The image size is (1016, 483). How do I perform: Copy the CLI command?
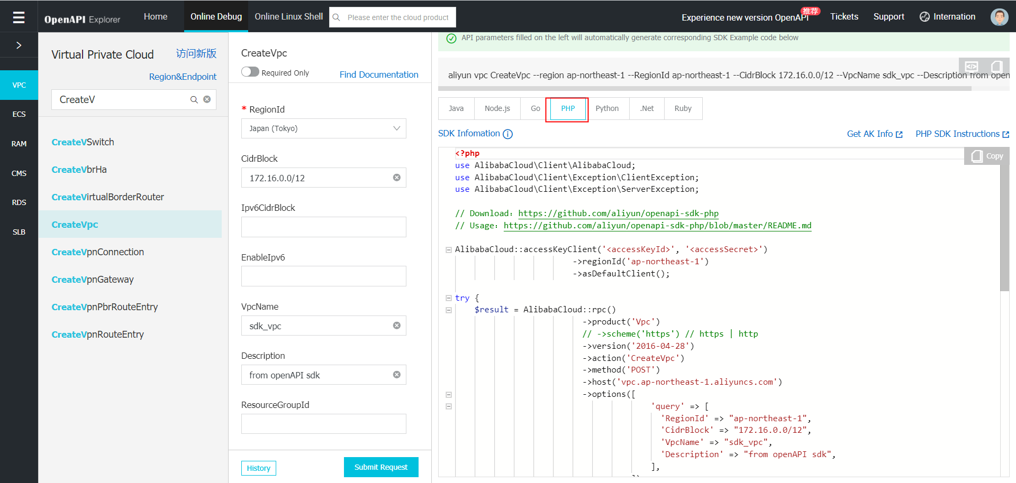(996, 67)
